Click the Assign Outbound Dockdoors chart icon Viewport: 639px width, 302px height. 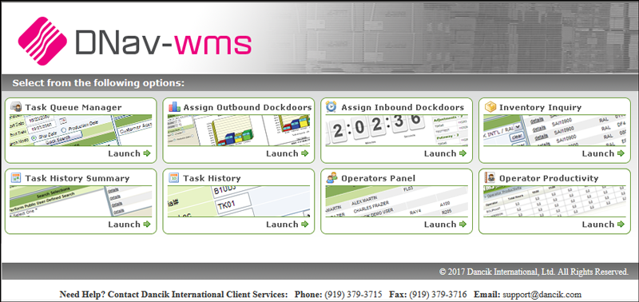tap(174, 107)
